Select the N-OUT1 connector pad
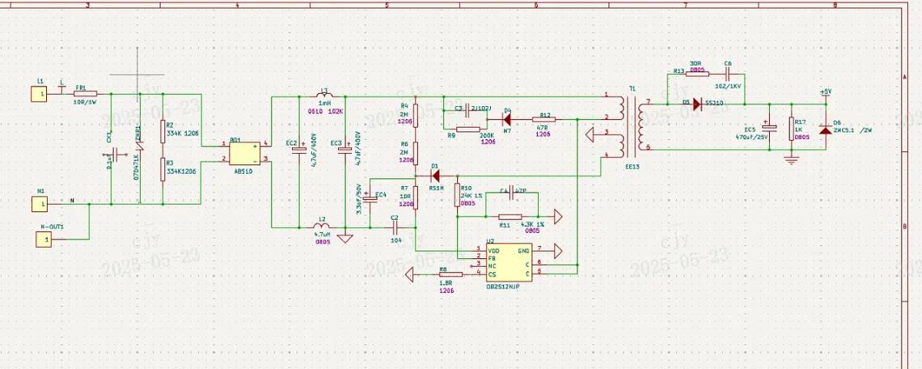This screenshot has width=922, height=369. click(44, 240)
